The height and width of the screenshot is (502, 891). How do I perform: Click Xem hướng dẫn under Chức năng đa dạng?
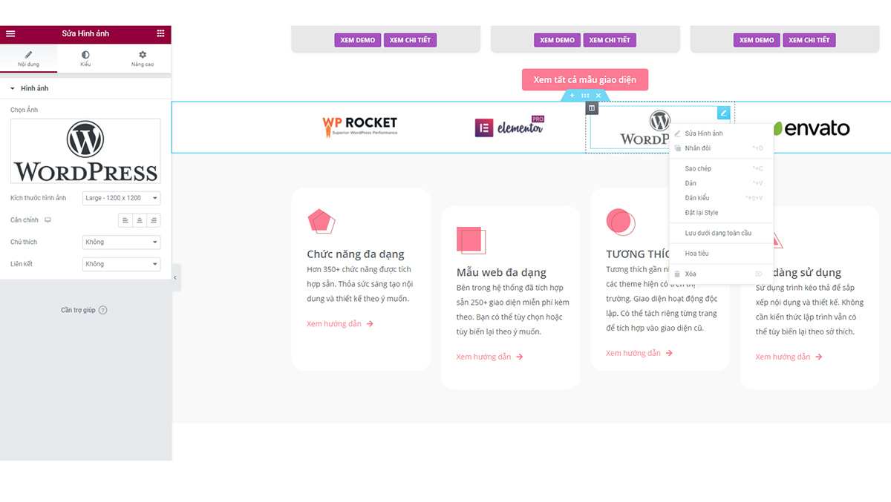(x=339, y=324)
